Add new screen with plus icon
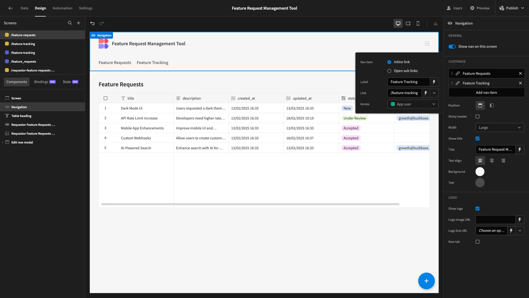 coord(79,23)
